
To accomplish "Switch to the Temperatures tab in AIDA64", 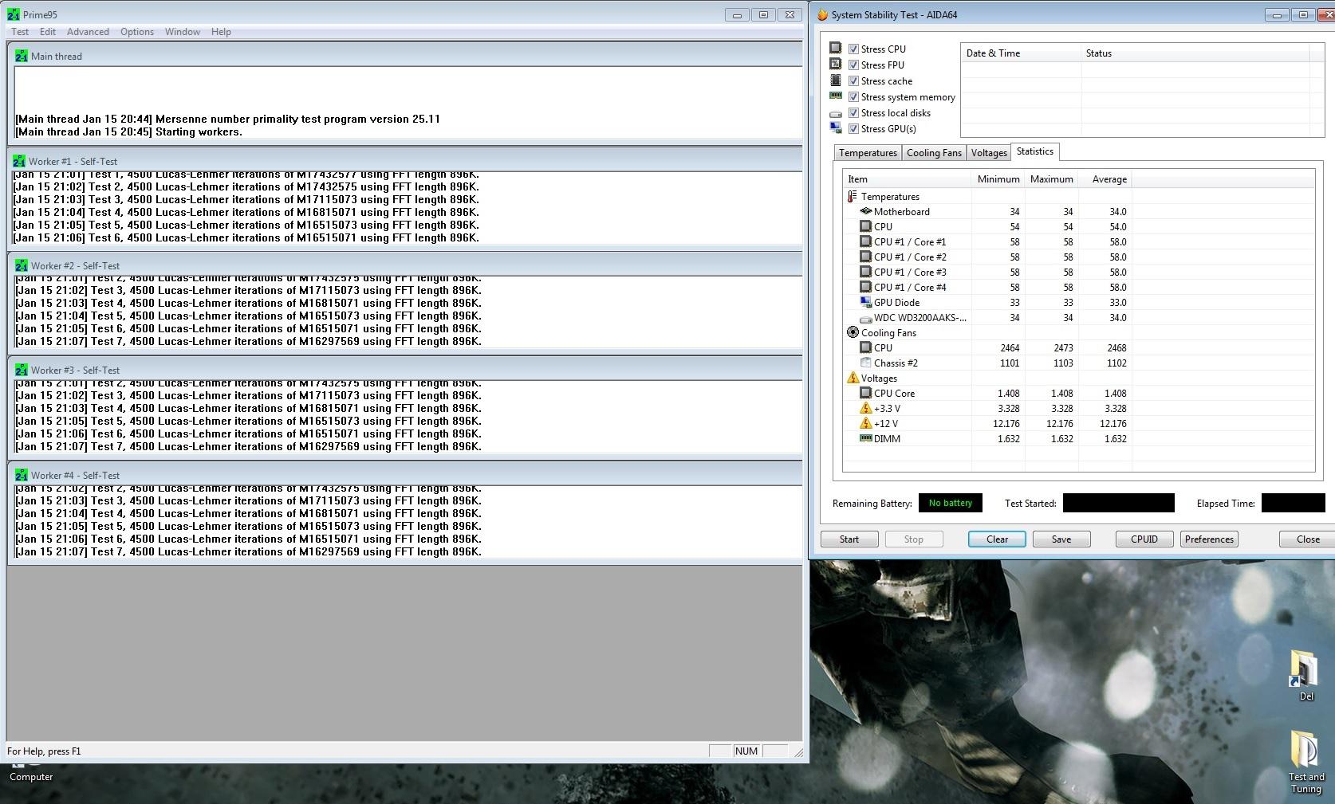I will (868, 153).
